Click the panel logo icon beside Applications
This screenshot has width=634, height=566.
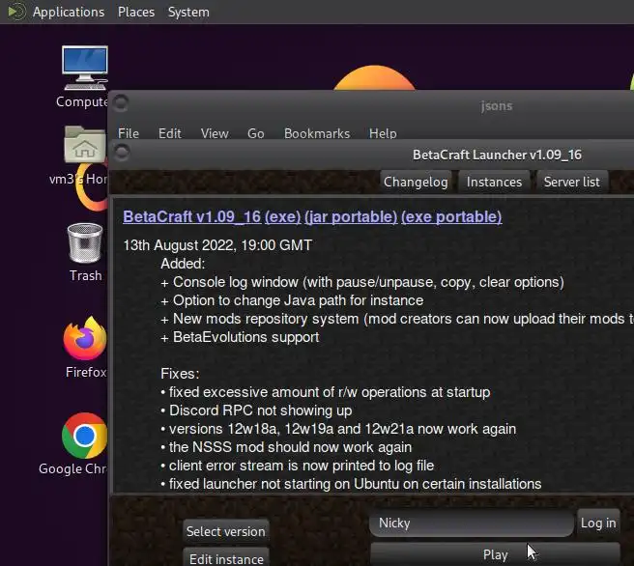tap(17, 12)
